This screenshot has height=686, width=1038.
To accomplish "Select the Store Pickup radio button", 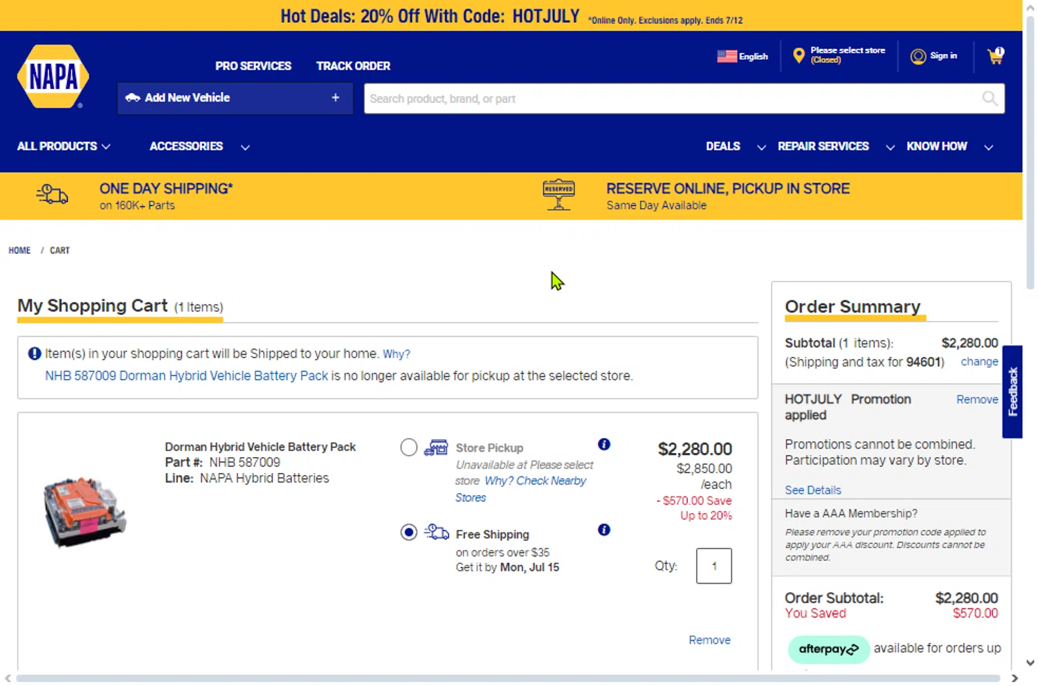I will [x=409, y=447].
